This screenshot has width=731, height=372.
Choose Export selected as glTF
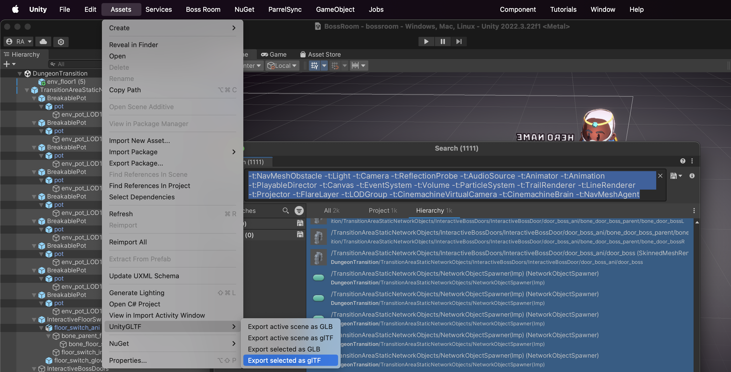(x=290, y=360)
